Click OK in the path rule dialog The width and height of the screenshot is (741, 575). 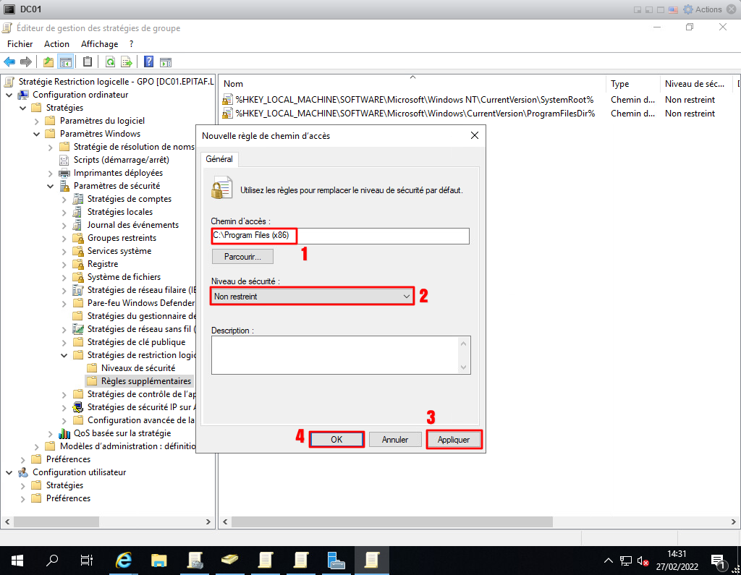(336, 440)
